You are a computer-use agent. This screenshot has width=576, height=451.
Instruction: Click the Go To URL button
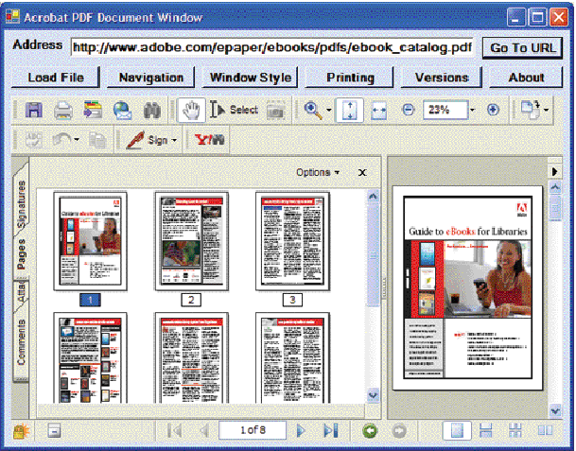(x=522, y=47)
